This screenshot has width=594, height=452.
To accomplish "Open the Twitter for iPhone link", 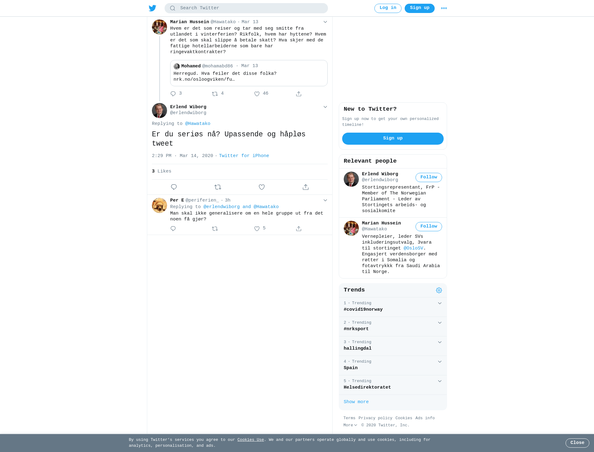I will click(244, 156).
